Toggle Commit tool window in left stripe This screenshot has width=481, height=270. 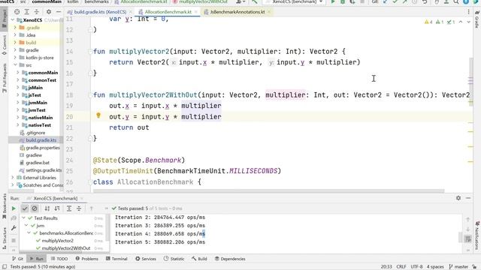(5, 45)
